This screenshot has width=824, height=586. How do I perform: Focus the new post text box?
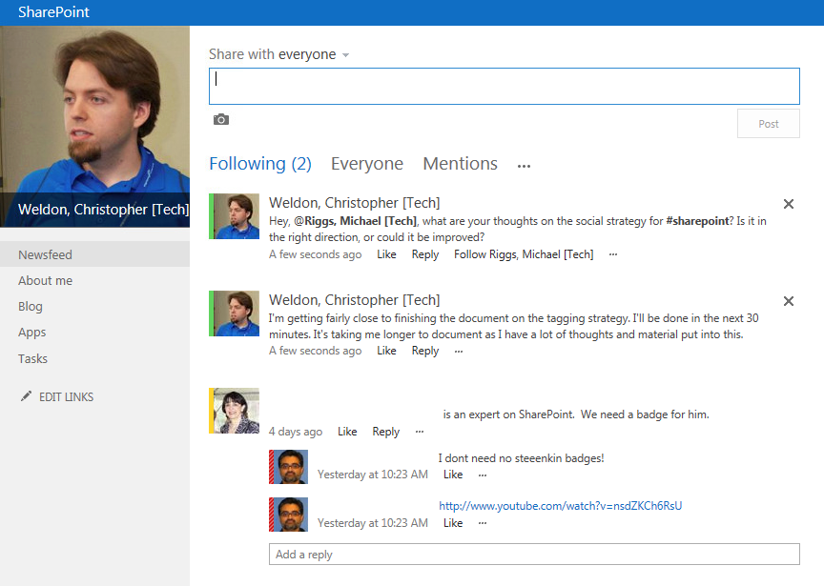tap(504, 86)
